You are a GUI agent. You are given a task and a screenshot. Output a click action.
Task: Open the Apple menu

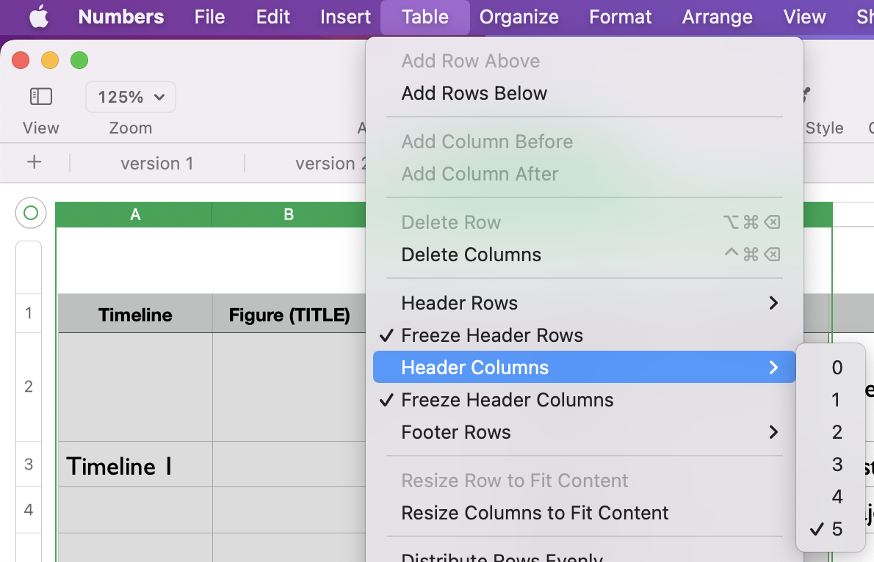point(38,17)
